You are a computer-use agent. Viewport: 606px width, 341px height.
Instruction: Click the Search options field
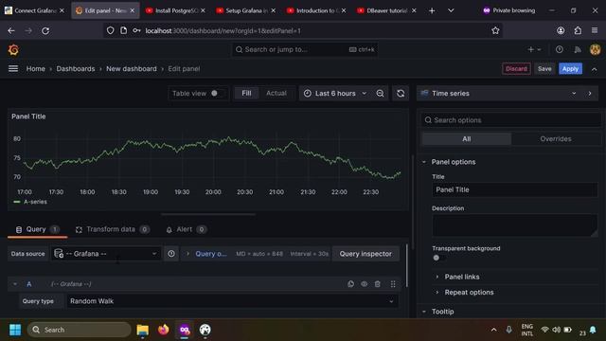pyautogui.click(x=511, y=120)
